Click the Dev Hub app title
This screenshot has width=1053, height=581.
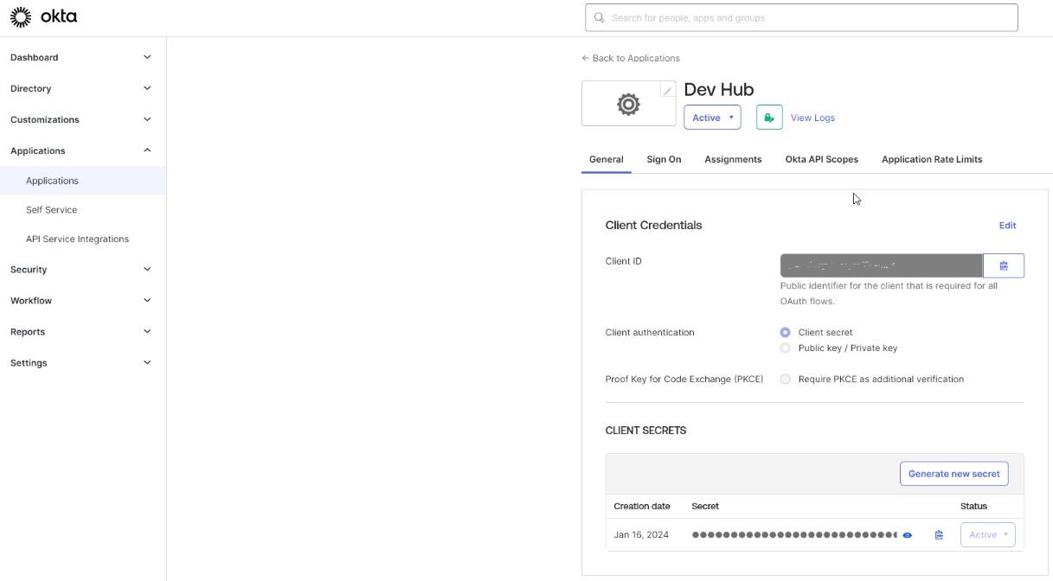pos(718,90)
